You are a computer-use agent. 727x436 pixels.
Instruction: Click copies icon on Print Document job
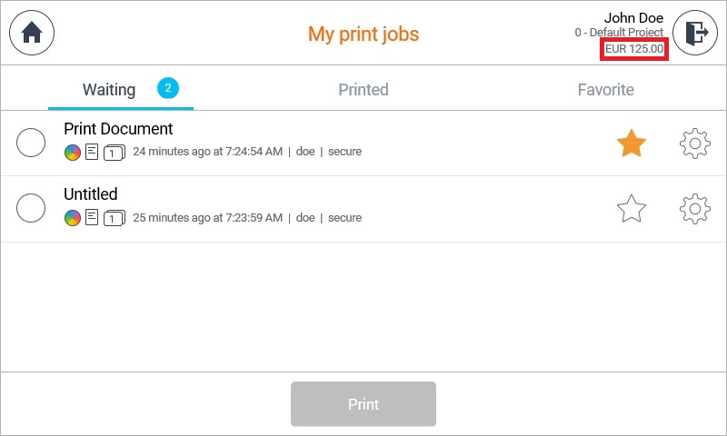115,153
